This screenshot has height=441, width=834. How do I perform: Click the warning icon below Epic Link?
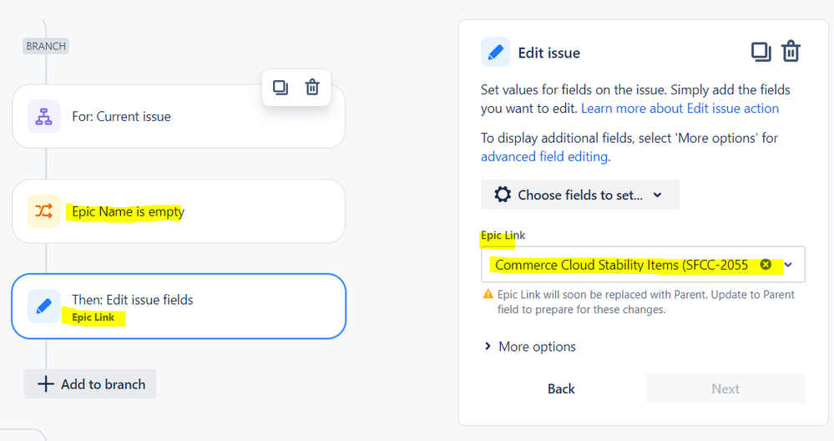[x=488, y=295]
